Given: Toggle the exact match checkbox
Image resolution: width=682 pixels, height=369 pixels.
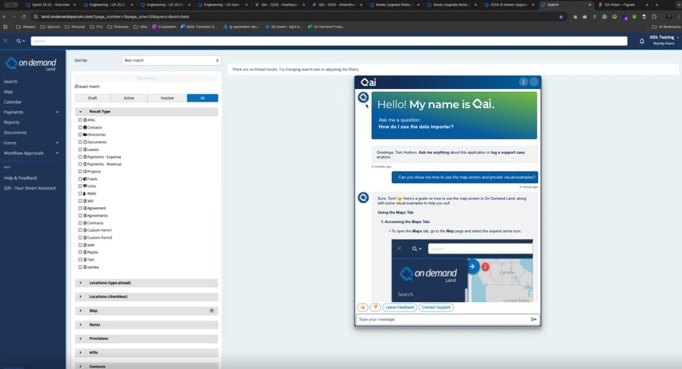Looking at the screenshot, I should coord(77,87).
